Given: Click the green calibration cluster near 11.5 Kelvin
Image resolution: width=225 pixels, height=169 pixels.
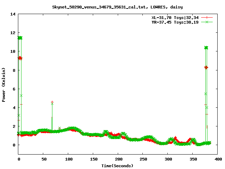Looking at the screenshot, I should [20, 38].
